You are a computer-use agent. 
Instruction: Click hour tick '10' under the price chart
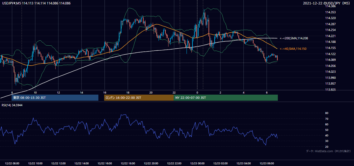coord(35,92)
